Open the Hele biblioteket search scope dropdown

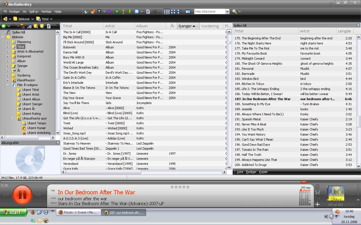pyautogui.click(x=227, y=12)
